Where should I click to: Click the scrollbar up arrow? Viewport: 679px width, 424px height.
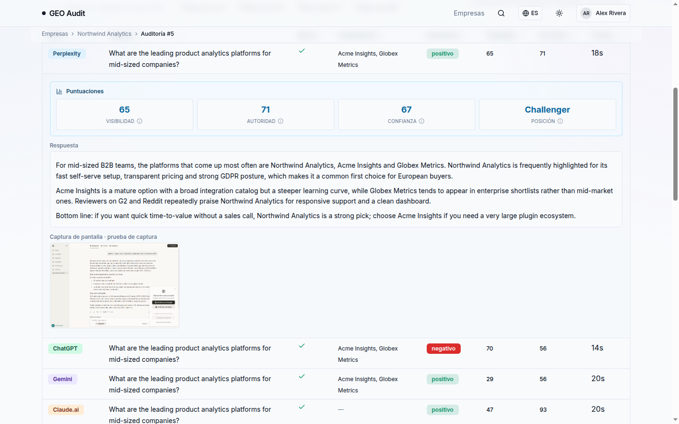(675, 3)
